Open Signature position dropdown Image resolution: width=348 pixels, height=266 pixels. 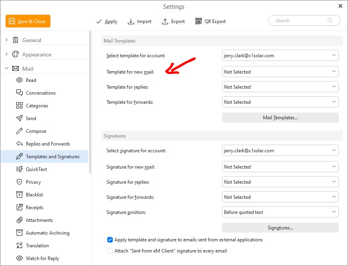point(280,212)
